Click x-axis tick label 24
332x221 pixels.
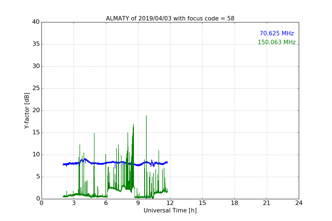[299, 203]
